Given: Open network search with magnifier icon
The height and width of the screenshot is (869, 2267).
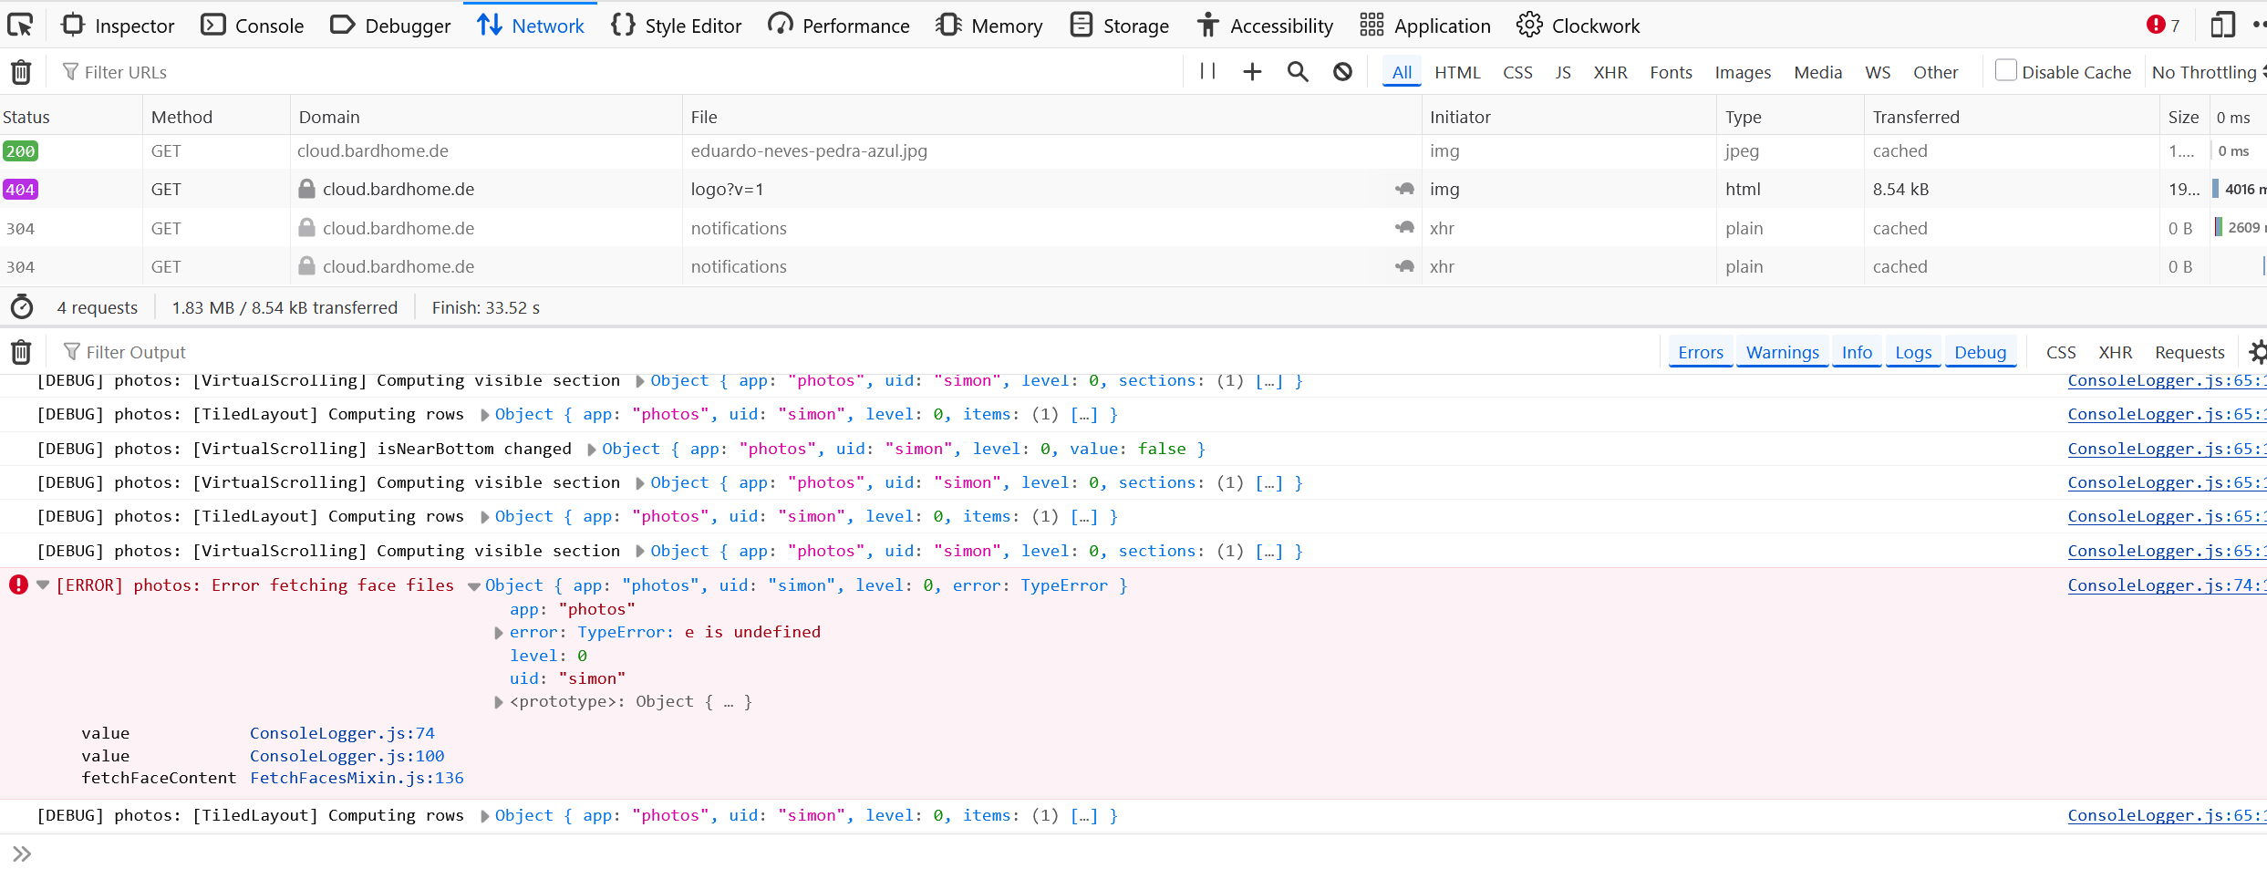Looking at the screenshot, I should [x=1297, y=72].
